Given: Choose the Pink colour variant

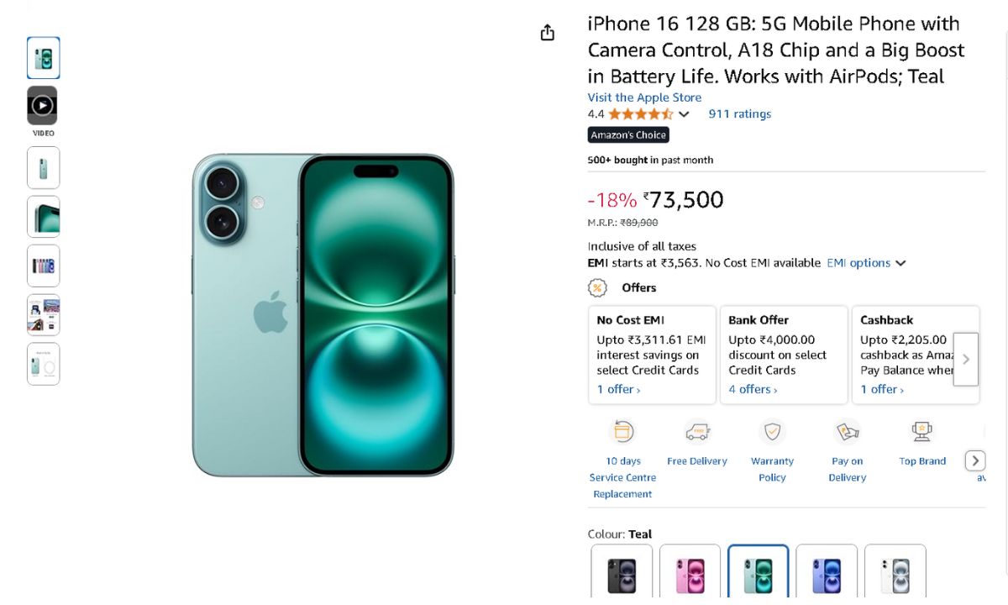Looking at the screenshot, I should pyautogui.click(x=690, y=574).
